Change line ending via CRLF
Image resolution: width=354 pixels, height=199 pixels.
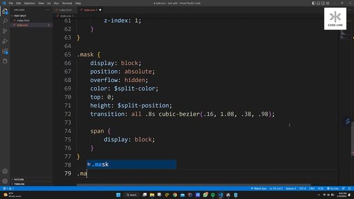coord(312,188)
